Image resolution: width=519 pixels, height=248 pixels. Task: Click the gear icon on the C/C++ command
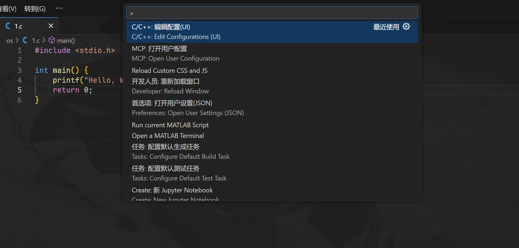tap(406, 27)
